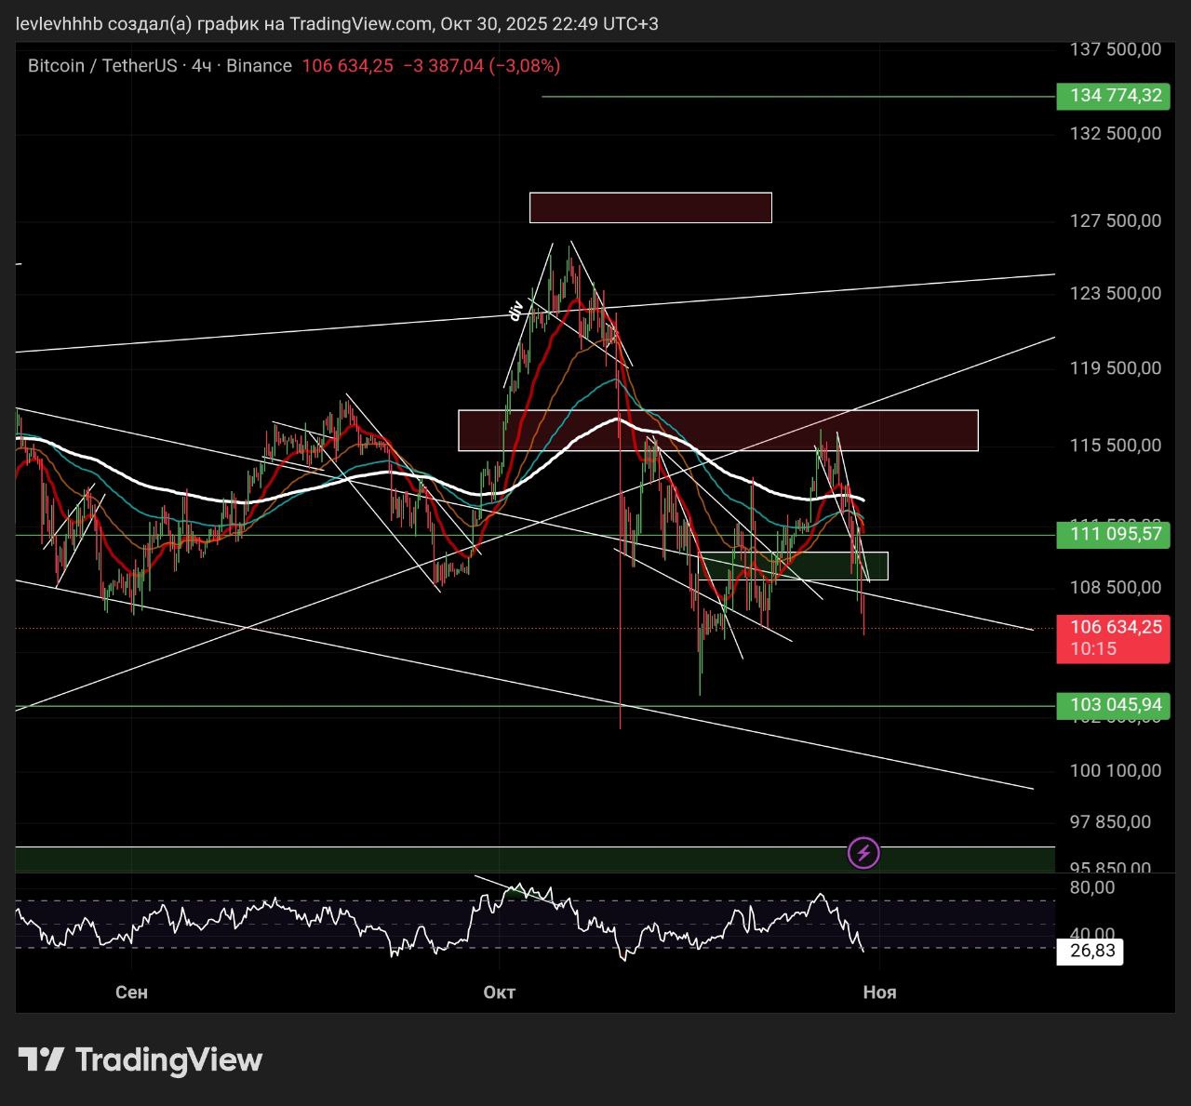Select the green 103 045,94 price label
This screenshot has width=1191, height=1106.
click(1113, 705)
